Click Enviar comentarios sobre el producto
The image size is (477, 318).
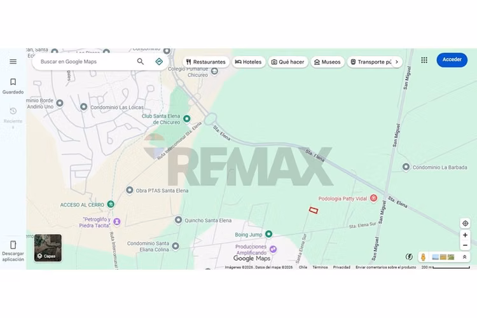386,267
